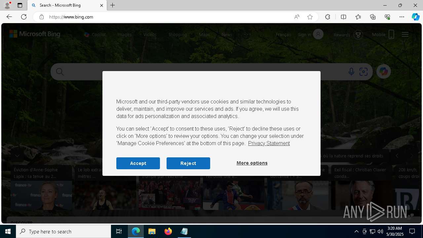Screen dimensions: 423x238
Task: Switch language to Français
Action: [284, 34]
